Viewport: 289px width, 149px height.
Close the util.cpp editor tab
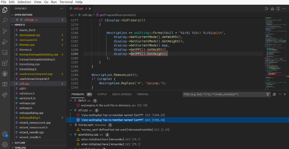[90, 9]
